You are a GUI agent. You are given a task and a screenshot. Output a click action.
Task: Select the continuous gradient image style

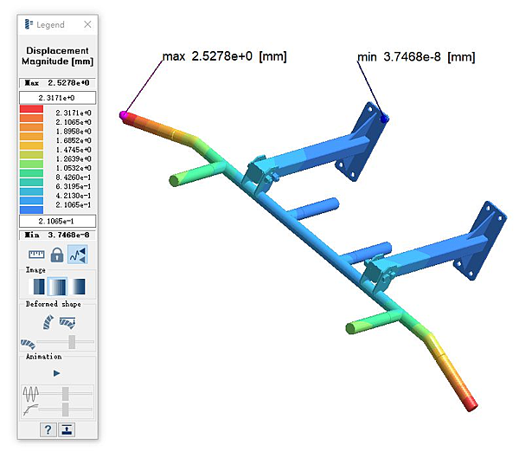click(78, 287)
